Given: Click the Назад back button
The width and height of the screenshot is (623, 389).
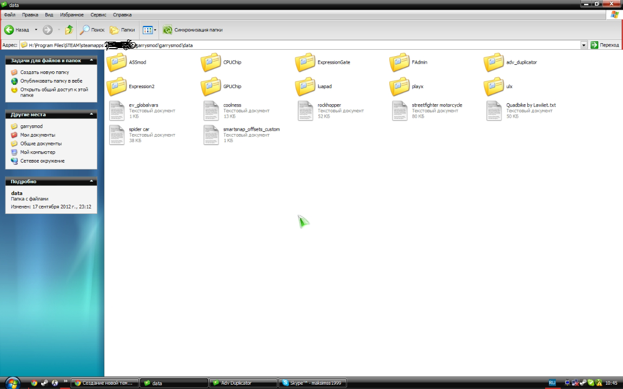Looking at the screenshot, I should click(x=17, y=30).
